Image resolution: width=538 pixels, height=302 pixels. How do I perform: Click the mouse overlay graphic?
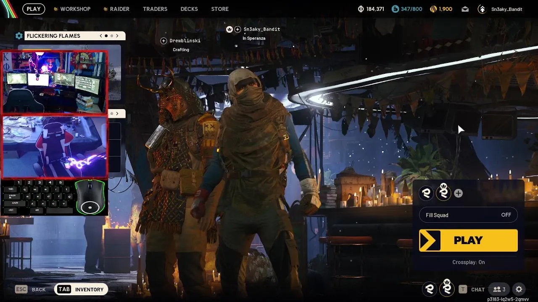pyautogui.click(x=90, y=197)
